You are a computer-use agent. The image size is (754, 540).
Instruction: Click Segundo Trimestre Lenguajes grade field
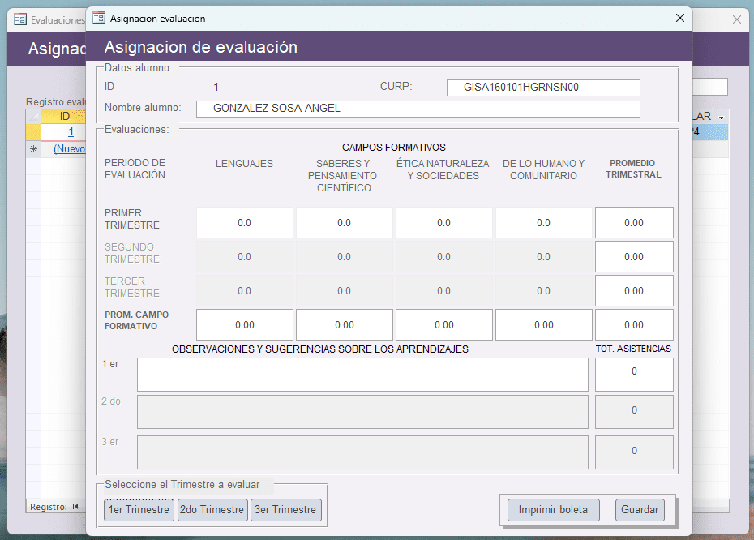coord(245,257)
